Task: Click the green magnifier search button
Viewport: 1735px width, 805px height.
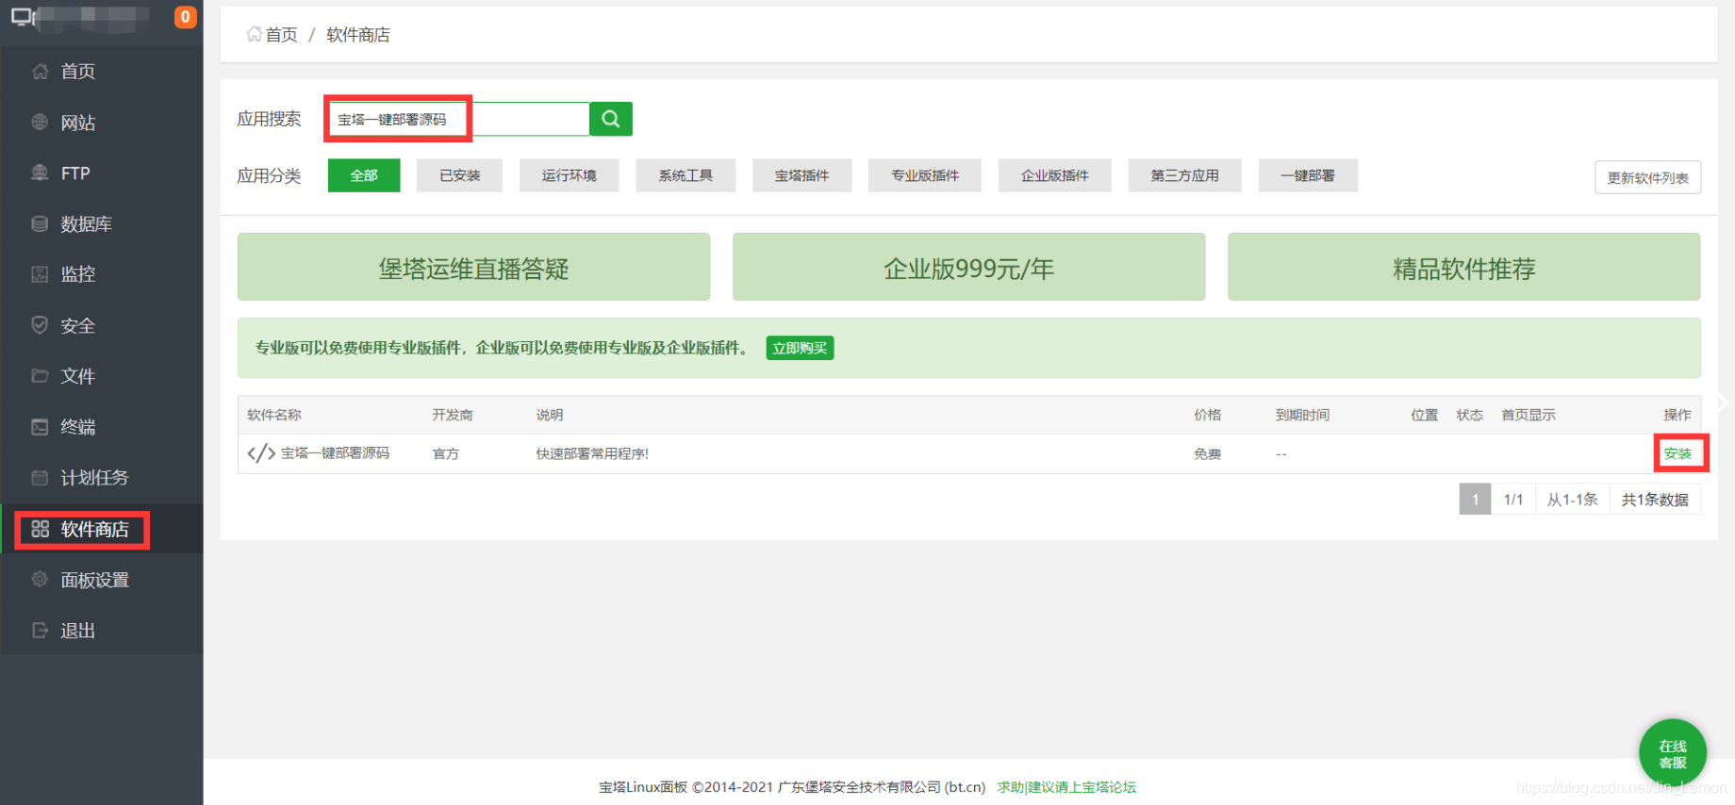Action: 611,119
